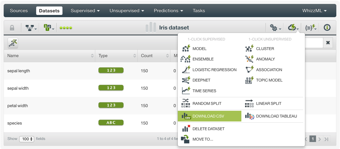The height and width of the screenshot is (149, 340).
Task: Open the gear configuration dropdown
Action: pyautogui.click(x=275, y=28)
